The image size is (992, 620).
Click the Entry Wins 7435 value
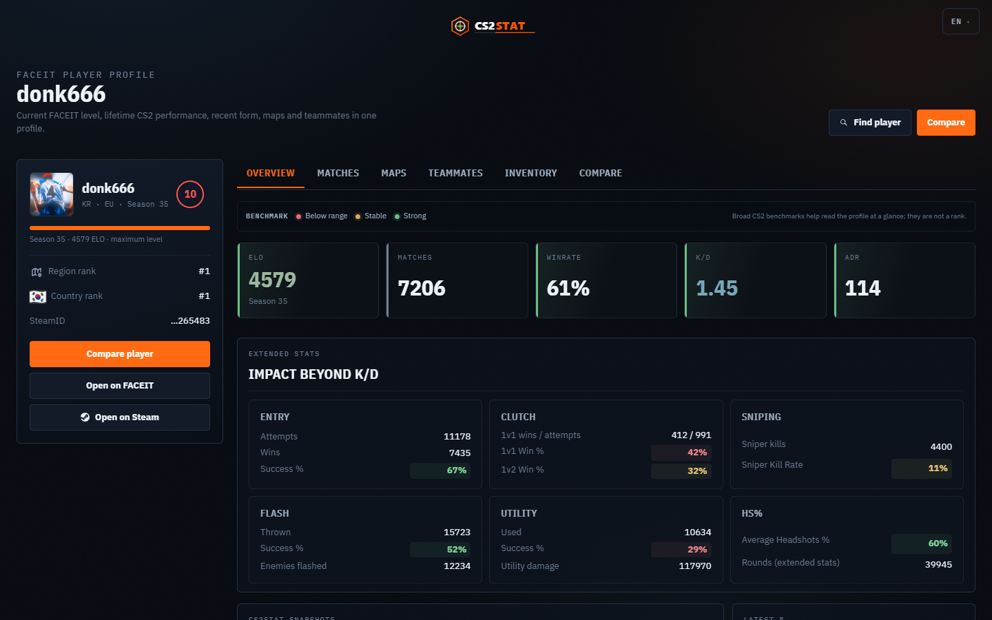(x=460, y=453)
